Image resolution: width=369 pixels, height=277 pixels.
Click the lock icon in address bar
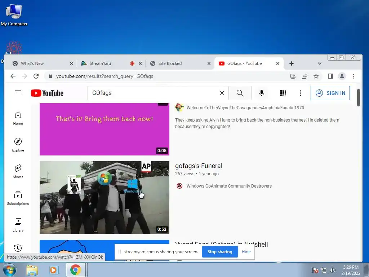click(x=50, y=76)
